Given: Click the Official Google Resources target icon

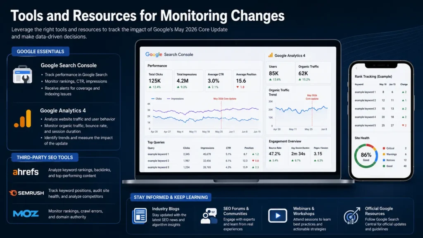Looking at the screenshot, I should coord(352,216).
